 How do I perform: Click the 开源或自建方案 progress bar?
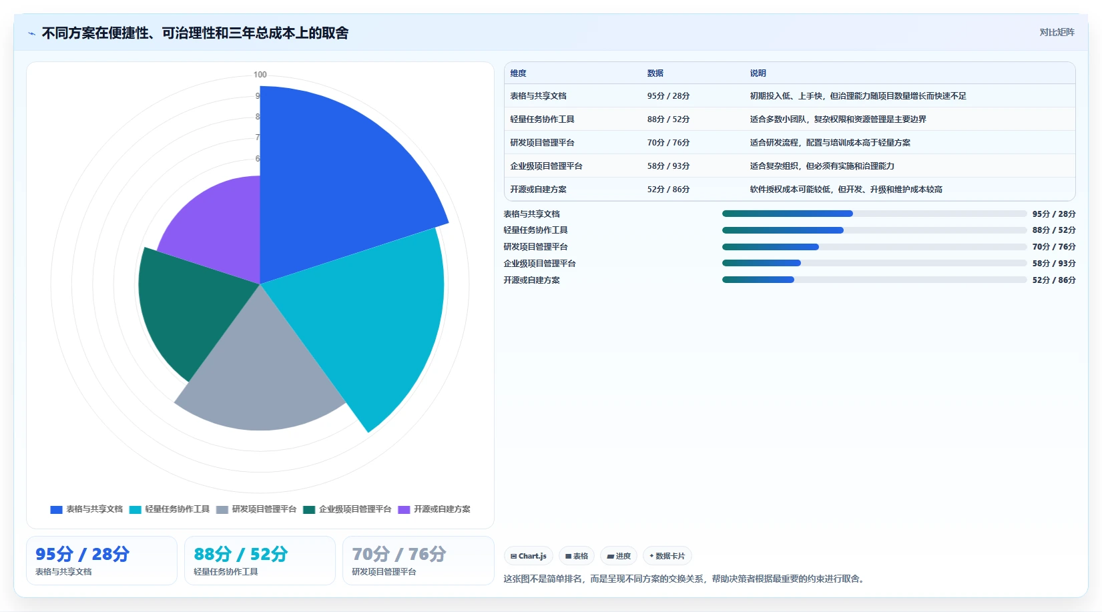point(874,280)
